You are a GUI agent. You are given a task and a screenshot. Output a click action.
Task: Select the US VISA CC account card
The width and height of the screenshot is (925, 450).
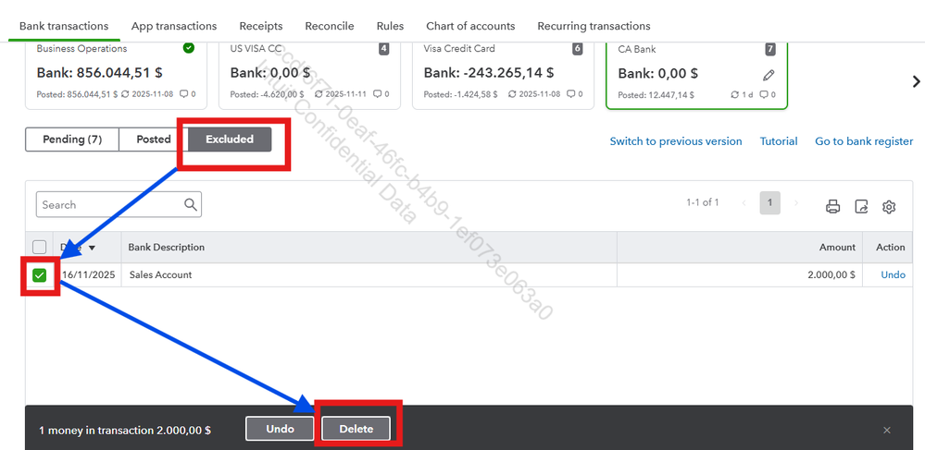click(309, 76)
